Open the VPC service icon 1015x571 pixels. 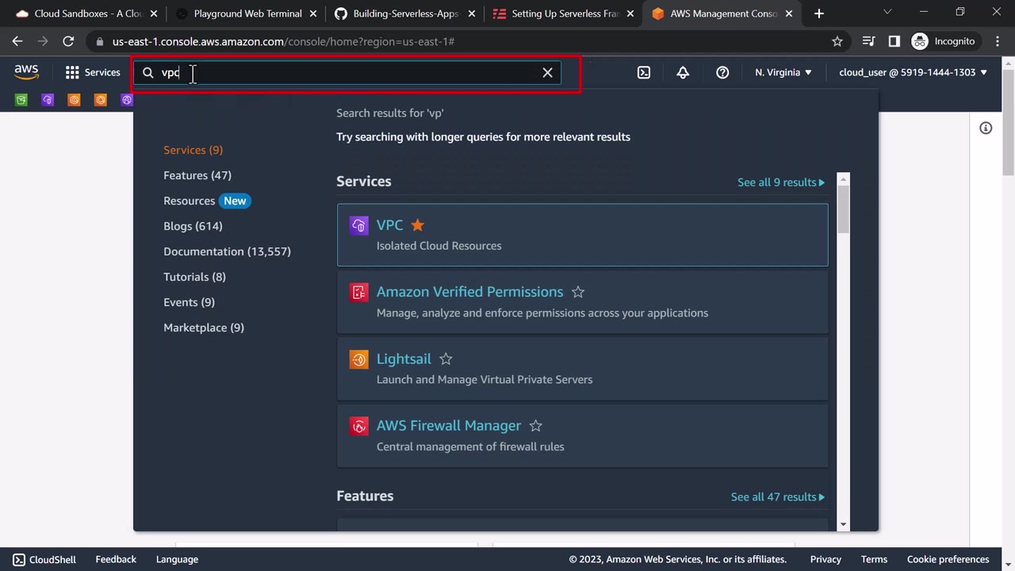click(x=358, y=226)
